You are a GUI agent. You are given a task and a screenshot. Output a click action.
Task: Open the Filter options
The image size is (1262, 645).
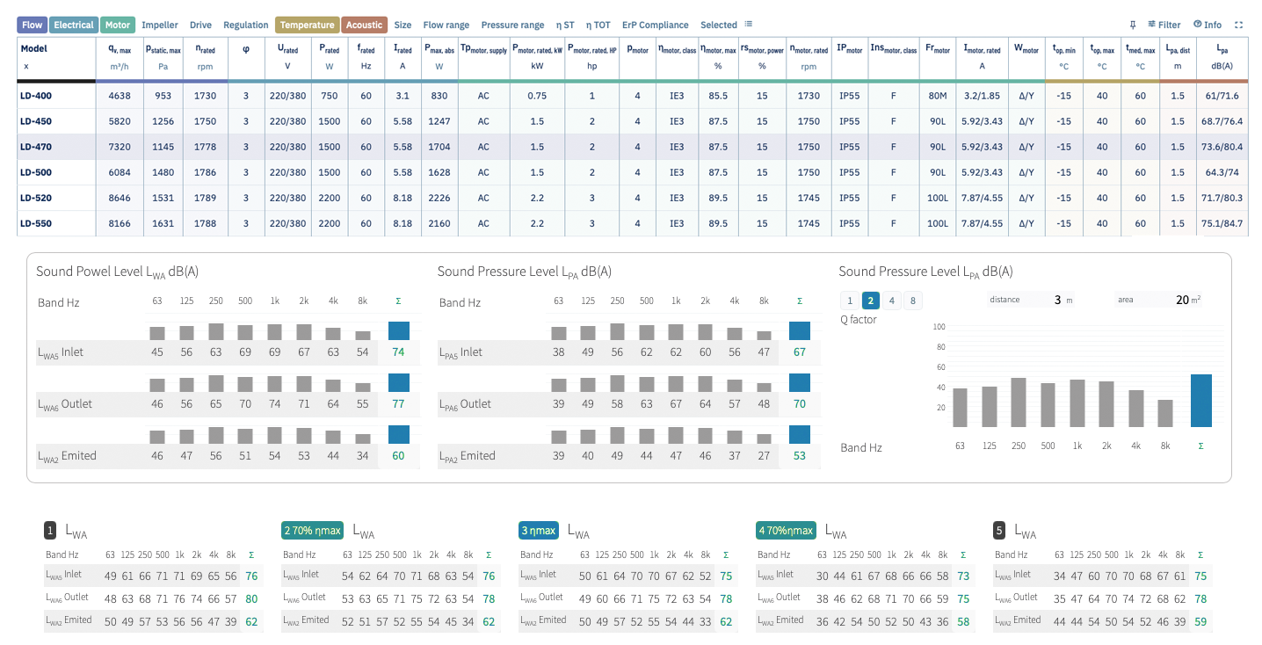tap(1164, 25)
